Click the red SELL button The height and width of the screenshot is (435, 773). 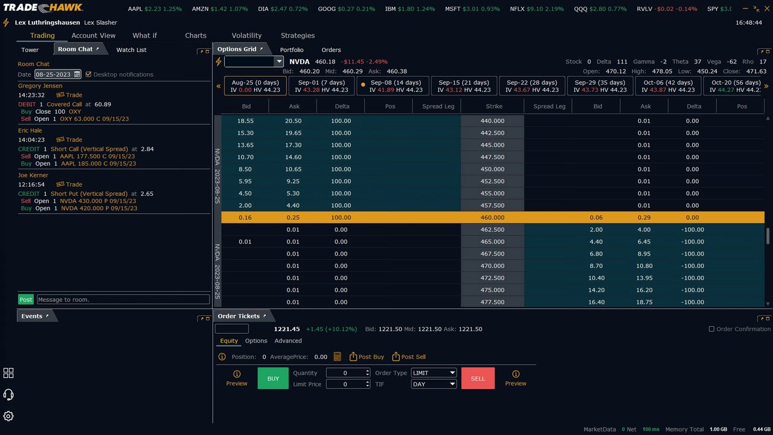[478, 378]
